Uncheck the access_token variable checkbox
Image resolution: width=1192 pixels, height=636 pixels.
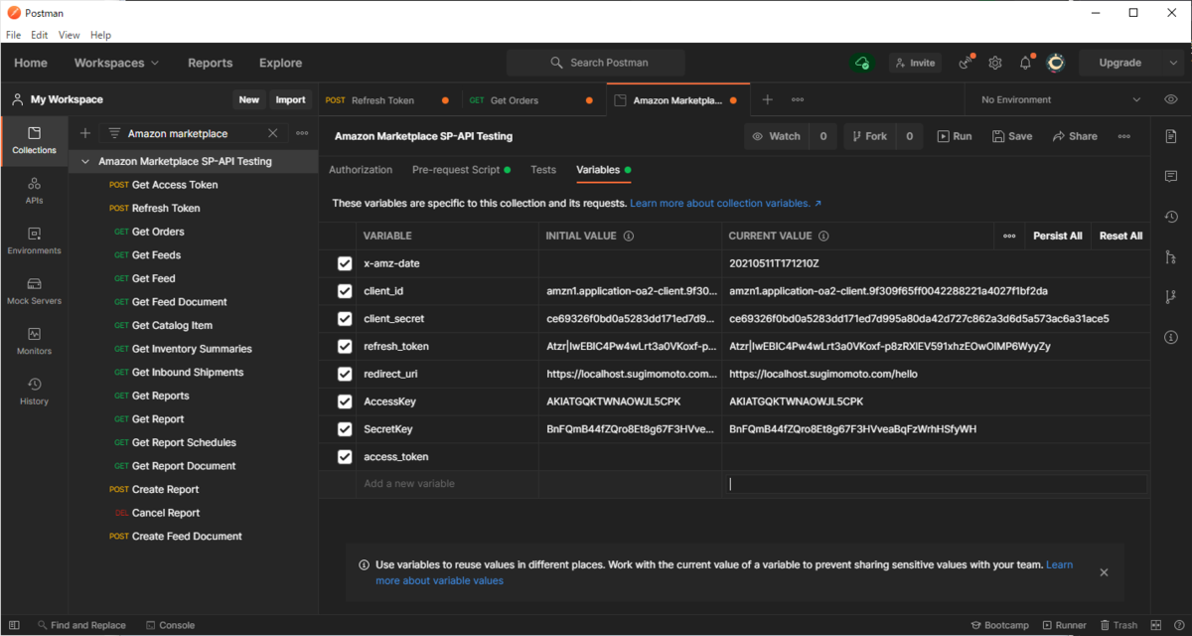[345, 457]
